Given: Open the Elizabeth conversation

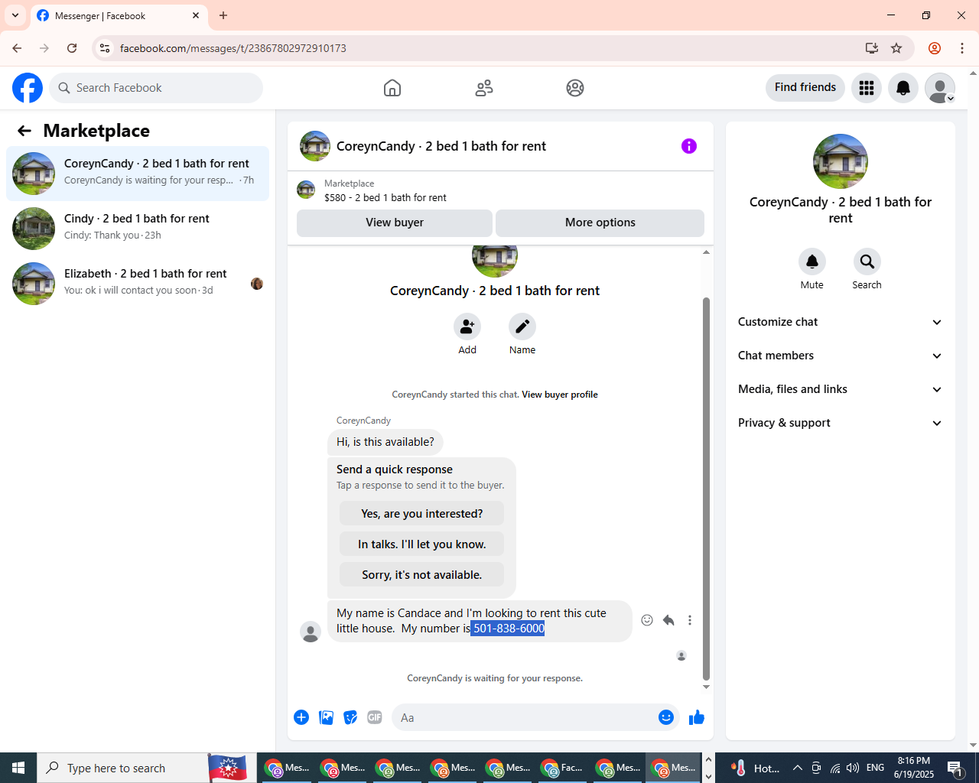Looking at the screenshot, I should tap(138, 284).
